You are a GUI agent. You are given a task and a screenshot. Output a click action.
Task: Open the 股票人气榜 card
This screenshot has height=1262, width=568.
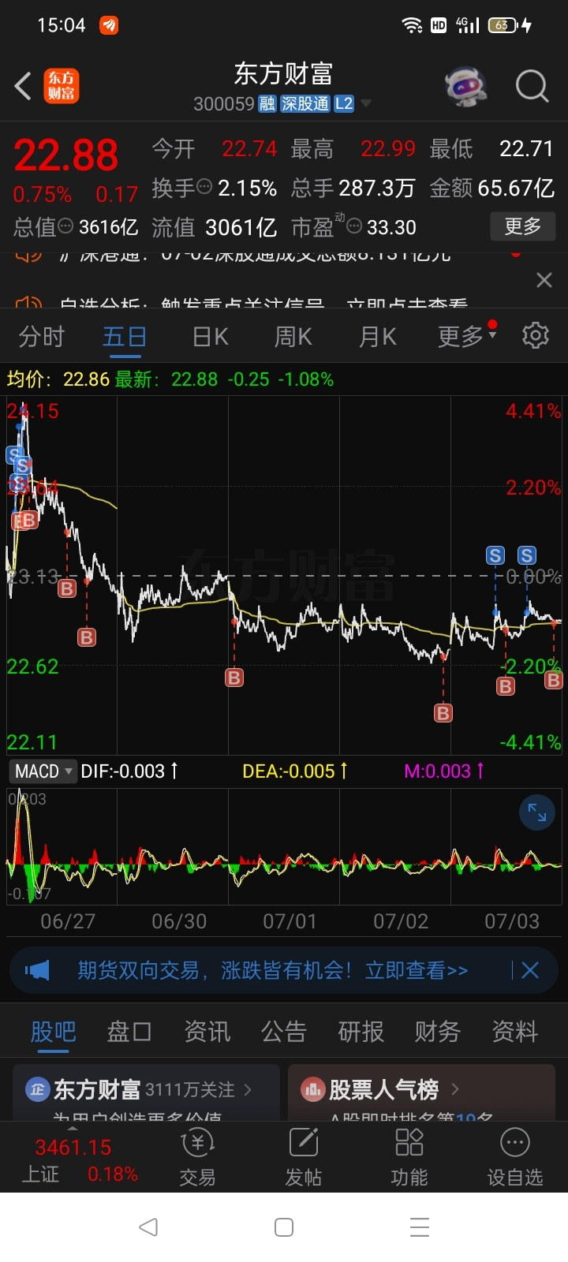coord(423,1092)
